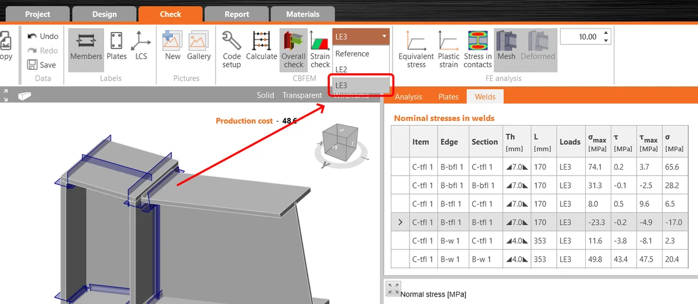Open the load case LE3 dropdown
Image resolution: width=698 pixels, height=304 pixels.
pyautogui.click(x=361, y=37)
